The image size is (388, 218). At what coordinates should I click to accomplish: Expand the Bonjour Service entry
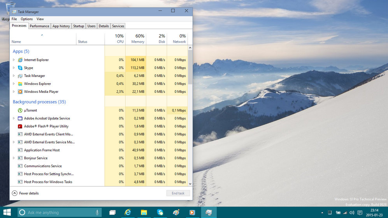pyautogui.click(x=14, y=158)
